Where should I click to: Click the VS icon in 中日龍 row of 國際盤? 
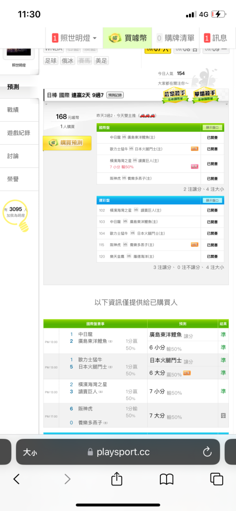pyautogui.click(x=124, y=137)
